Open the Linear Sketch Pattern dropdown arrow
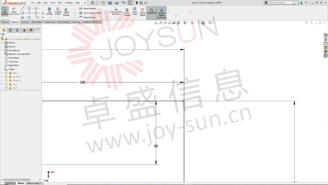The width and height of the screenshot is (328, 185). (x=107, y=13)
